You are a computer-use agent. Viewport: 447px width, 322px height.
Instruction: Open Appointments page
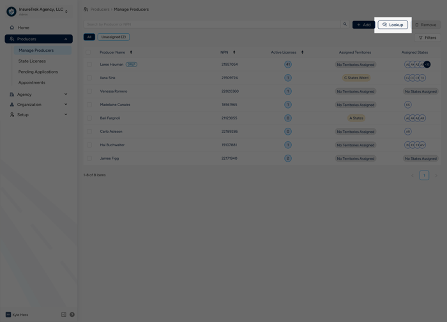click(x=32, y=82)
